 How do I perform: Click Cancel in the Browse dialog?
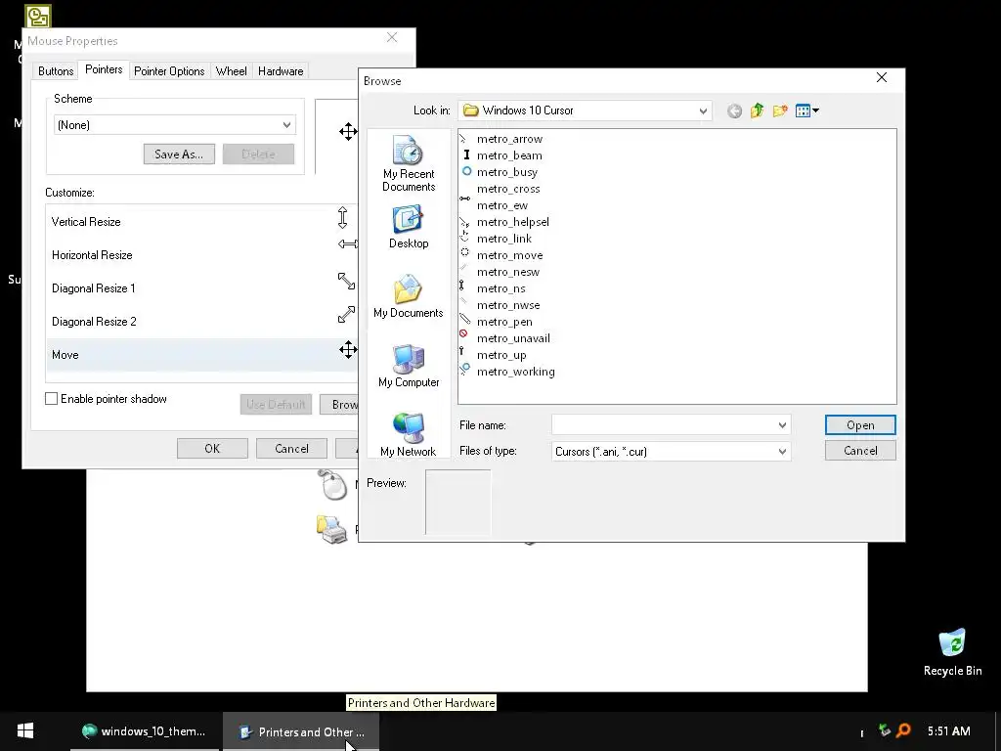(860, 451)
